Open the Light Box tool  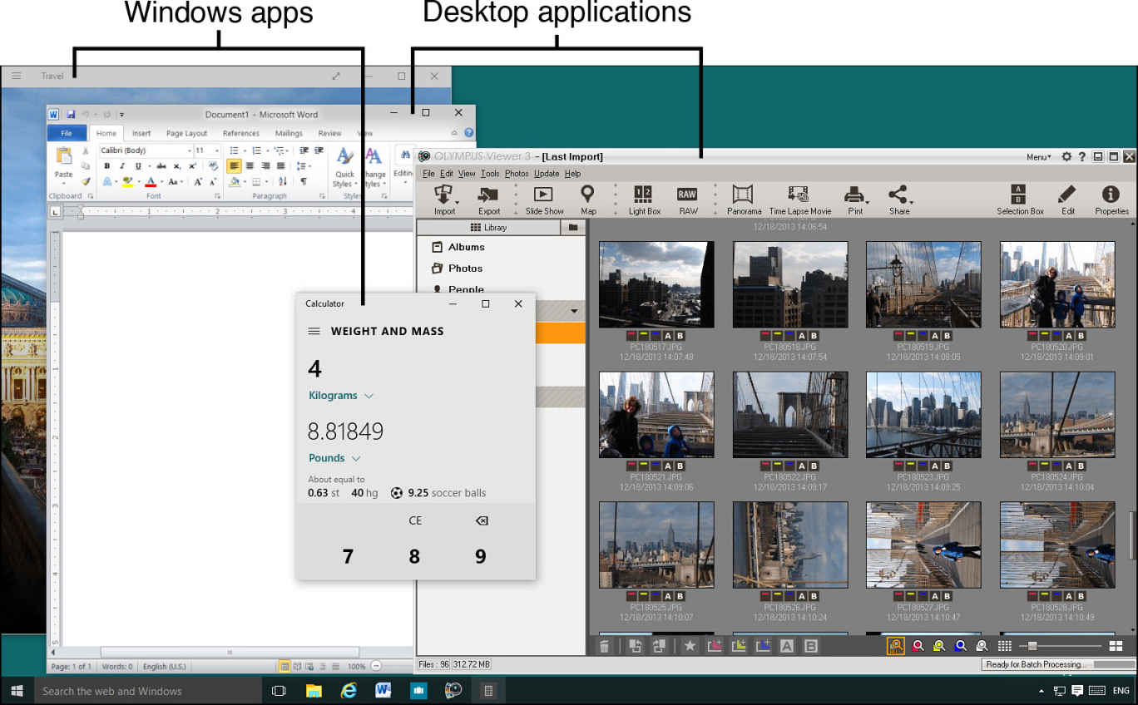[644, 194]
